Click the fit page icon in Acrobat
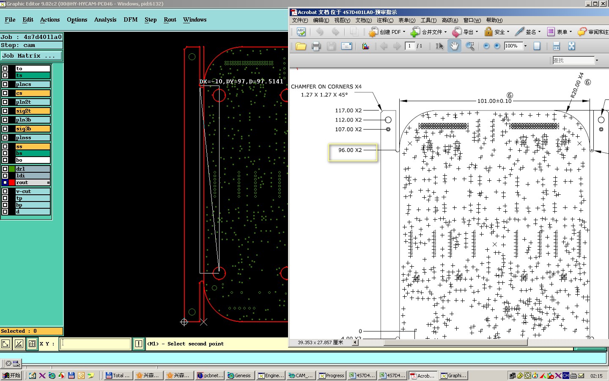The width and height of the screenshot is (609, 381). [571, 46]
